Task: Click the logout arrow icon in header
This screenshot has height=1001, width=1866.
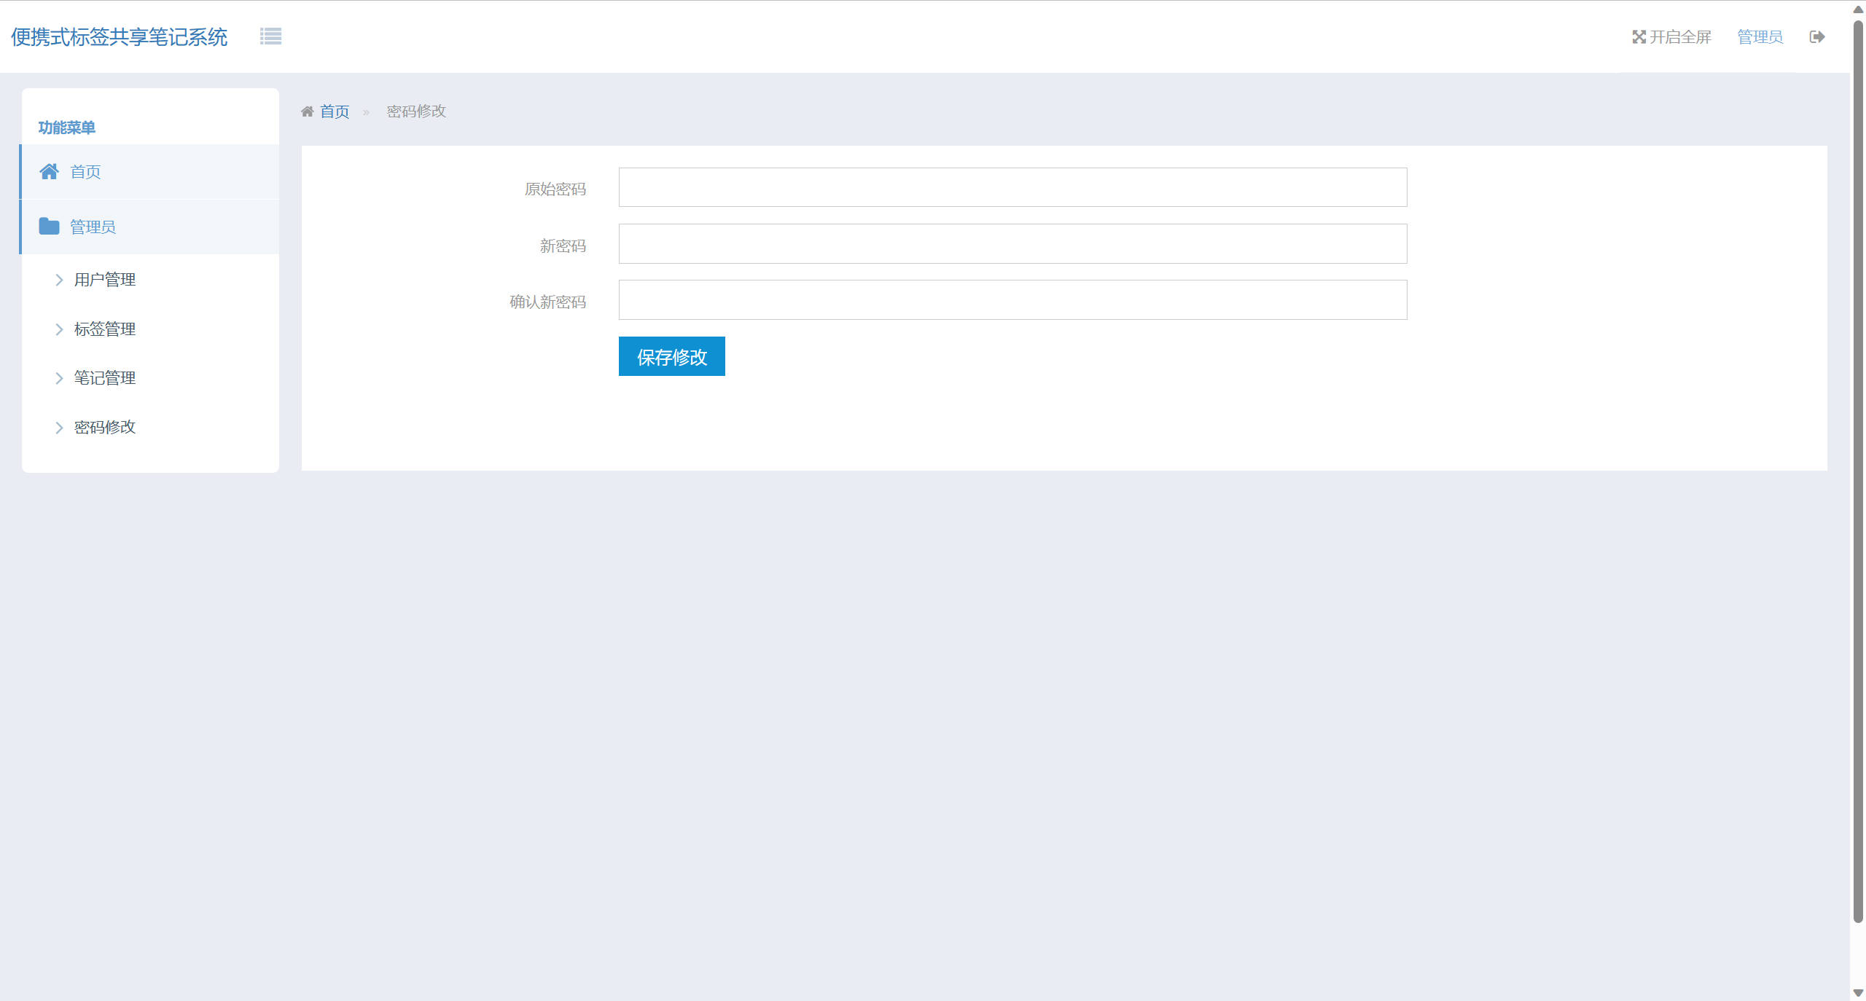Action: pos(1816,37)
